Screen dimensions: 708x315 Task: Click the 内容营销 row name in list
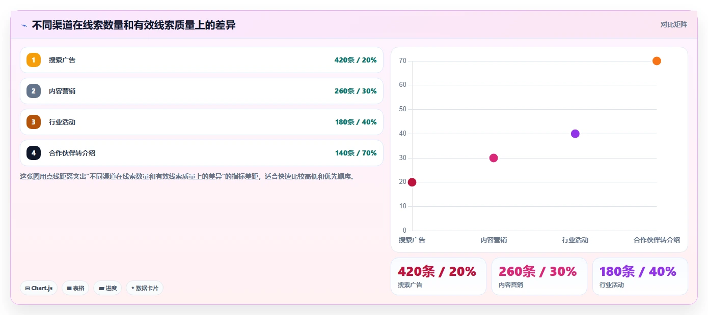coord(62,91)
